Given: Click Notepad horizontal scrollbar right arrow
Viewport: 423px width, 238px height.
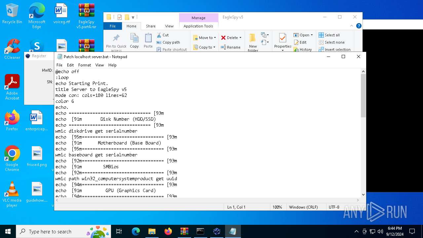Looking at the screenshot, I should (358, 200).
